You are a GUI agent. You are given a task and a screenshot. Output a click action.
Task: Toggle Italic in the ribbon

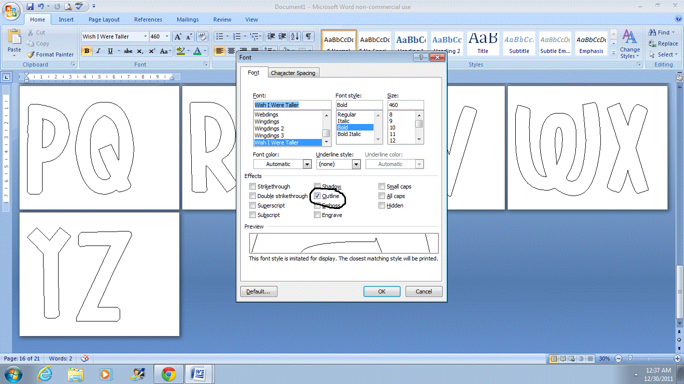pos(98,51)
